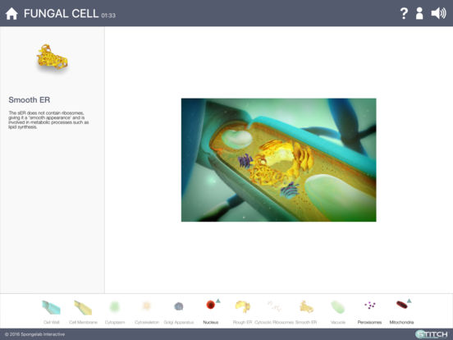Select the green Vacuole icon
The width and height of the screenshot is (453, 340).
(x=338, y=307)
